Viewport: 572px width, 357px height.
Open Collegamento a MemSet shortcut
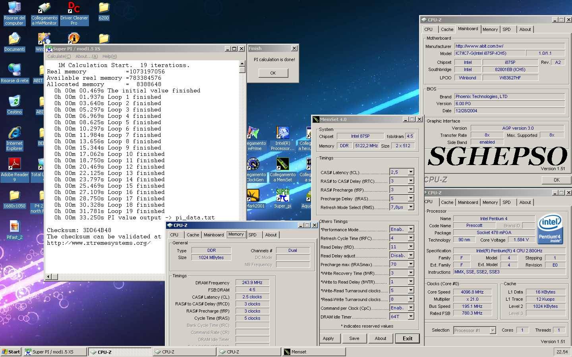(282, 170)
